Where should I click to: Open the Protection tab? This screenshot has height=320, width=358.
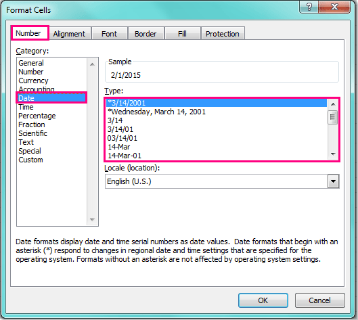[223, 34]
